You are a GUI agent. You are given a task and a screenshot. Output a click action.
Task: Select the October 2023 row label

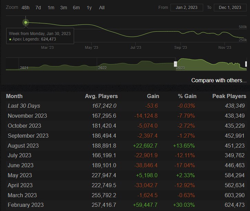[24, 126]
